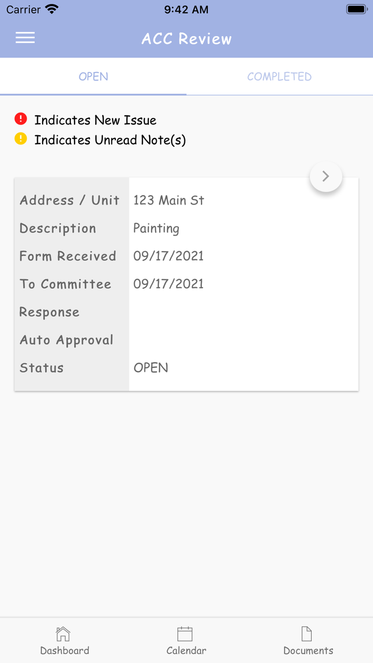Switch to the COMPLETED tab
Viewport: 373px width, 663px height.
(279, 77)
